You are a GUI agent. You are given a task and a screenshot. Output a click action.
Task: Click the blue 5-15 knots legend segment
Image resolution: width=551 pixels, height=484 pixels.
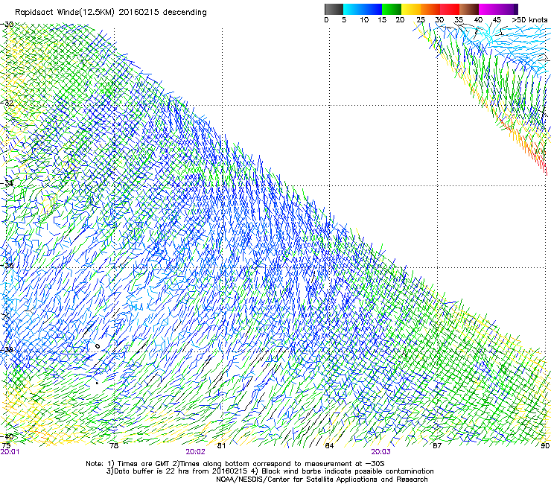(363, 9)
